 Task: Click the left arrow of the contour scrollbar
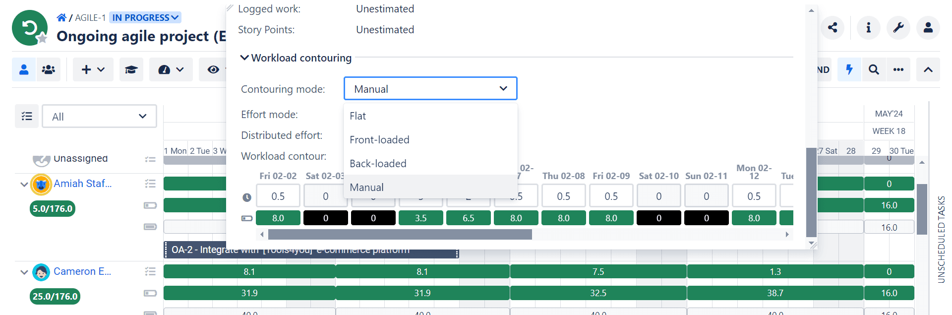tap(262, 234)
